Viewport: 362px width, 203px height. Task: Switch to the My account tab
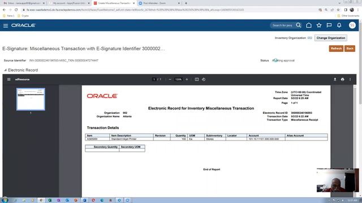(x=69, y=3)
